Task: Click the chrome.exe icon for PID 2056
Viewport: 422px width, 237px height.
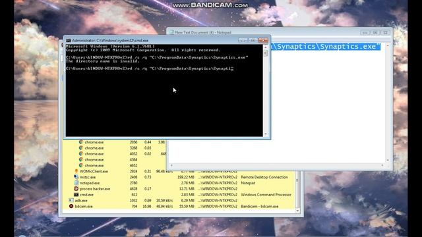Action: click(x=81, y=142)
